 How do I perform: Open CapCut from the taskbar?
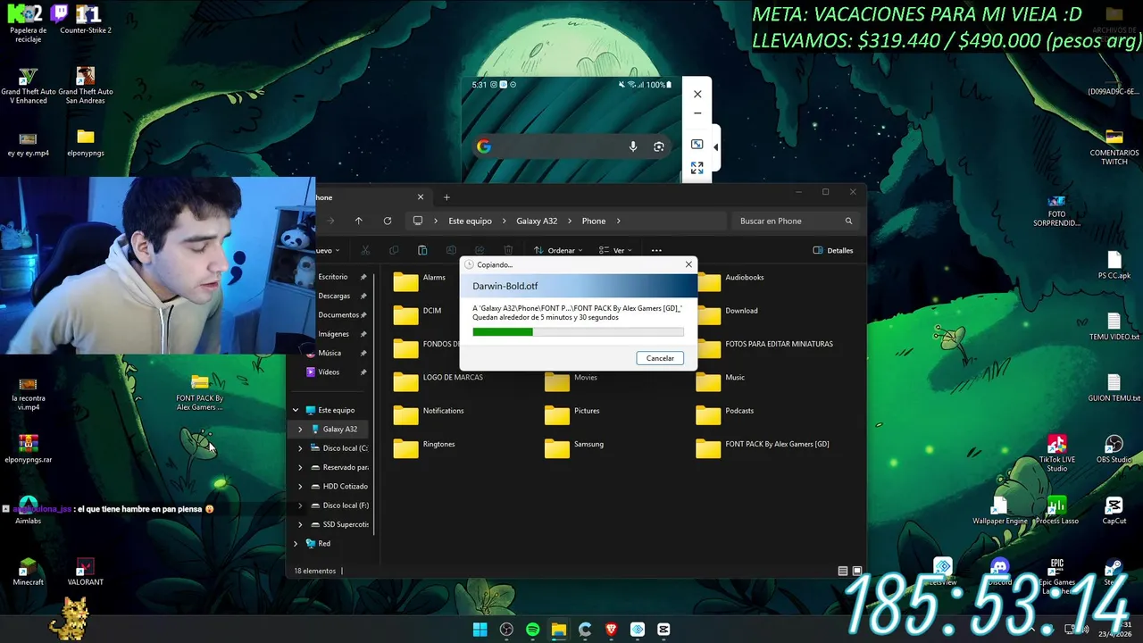tap(663, 630)
